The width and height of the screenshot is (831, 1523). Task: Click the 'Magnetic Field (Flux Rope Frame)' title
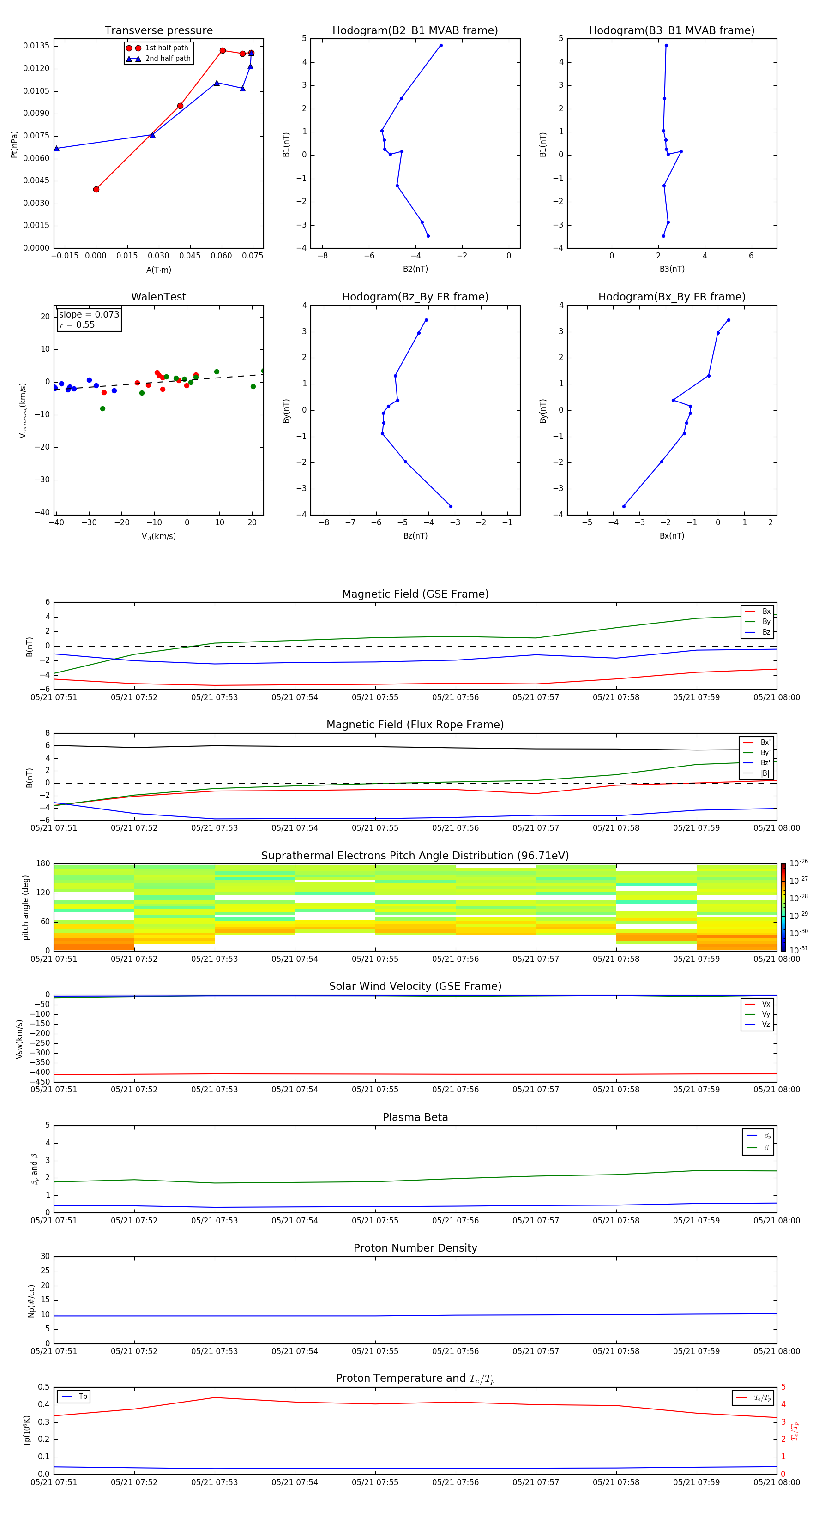click(x=415, y=725)
